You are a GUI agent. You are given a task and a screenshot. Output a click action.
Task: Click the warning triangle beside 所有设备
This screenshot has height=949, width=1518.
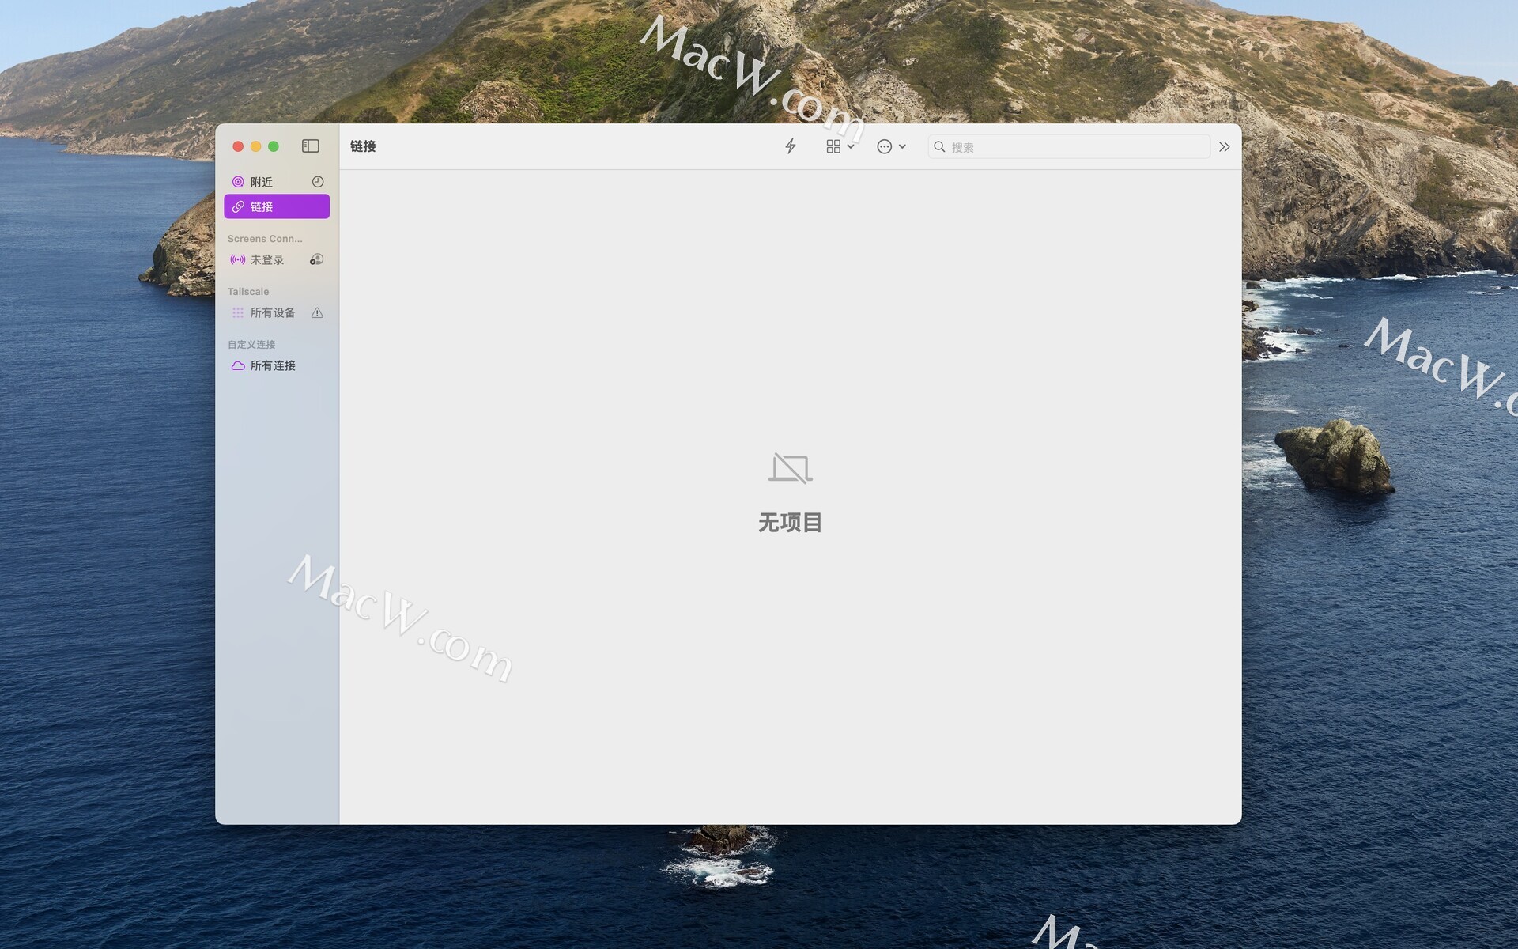pyautogui.click(x=317, y=312)
